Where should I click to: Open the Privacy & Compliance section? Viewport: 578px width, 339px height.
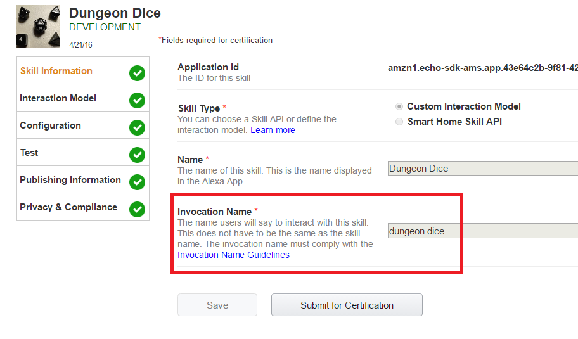tap(68, 207)
